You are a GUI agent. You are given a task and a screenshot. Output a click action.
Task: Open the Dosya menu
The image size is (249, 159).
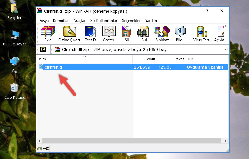tap(43, 21)
